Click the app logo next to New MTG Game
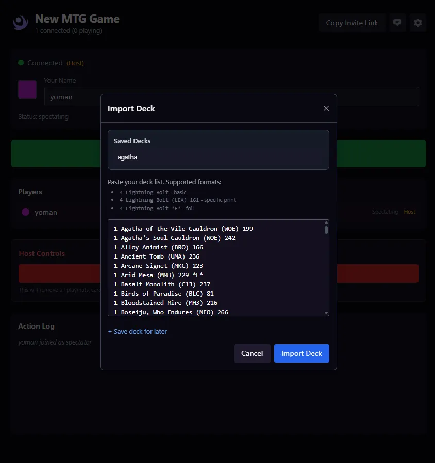 21,23
